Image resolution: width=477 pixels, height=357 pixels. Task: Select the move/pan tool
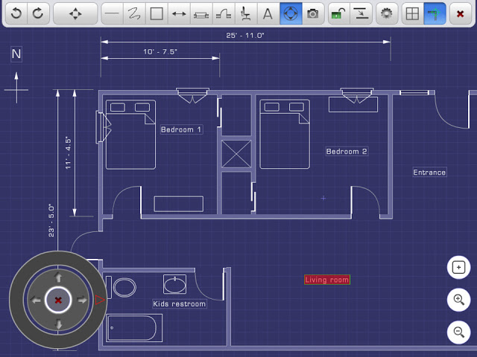[75, 13]
